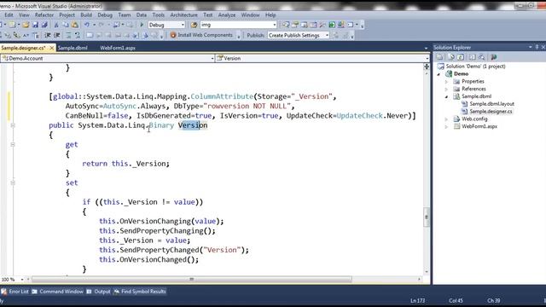Image resolution: width=546 pixels, height=307 pixels.
Task: Toggle Solution Explorer auto-hide pin
Action: point(537,47)
